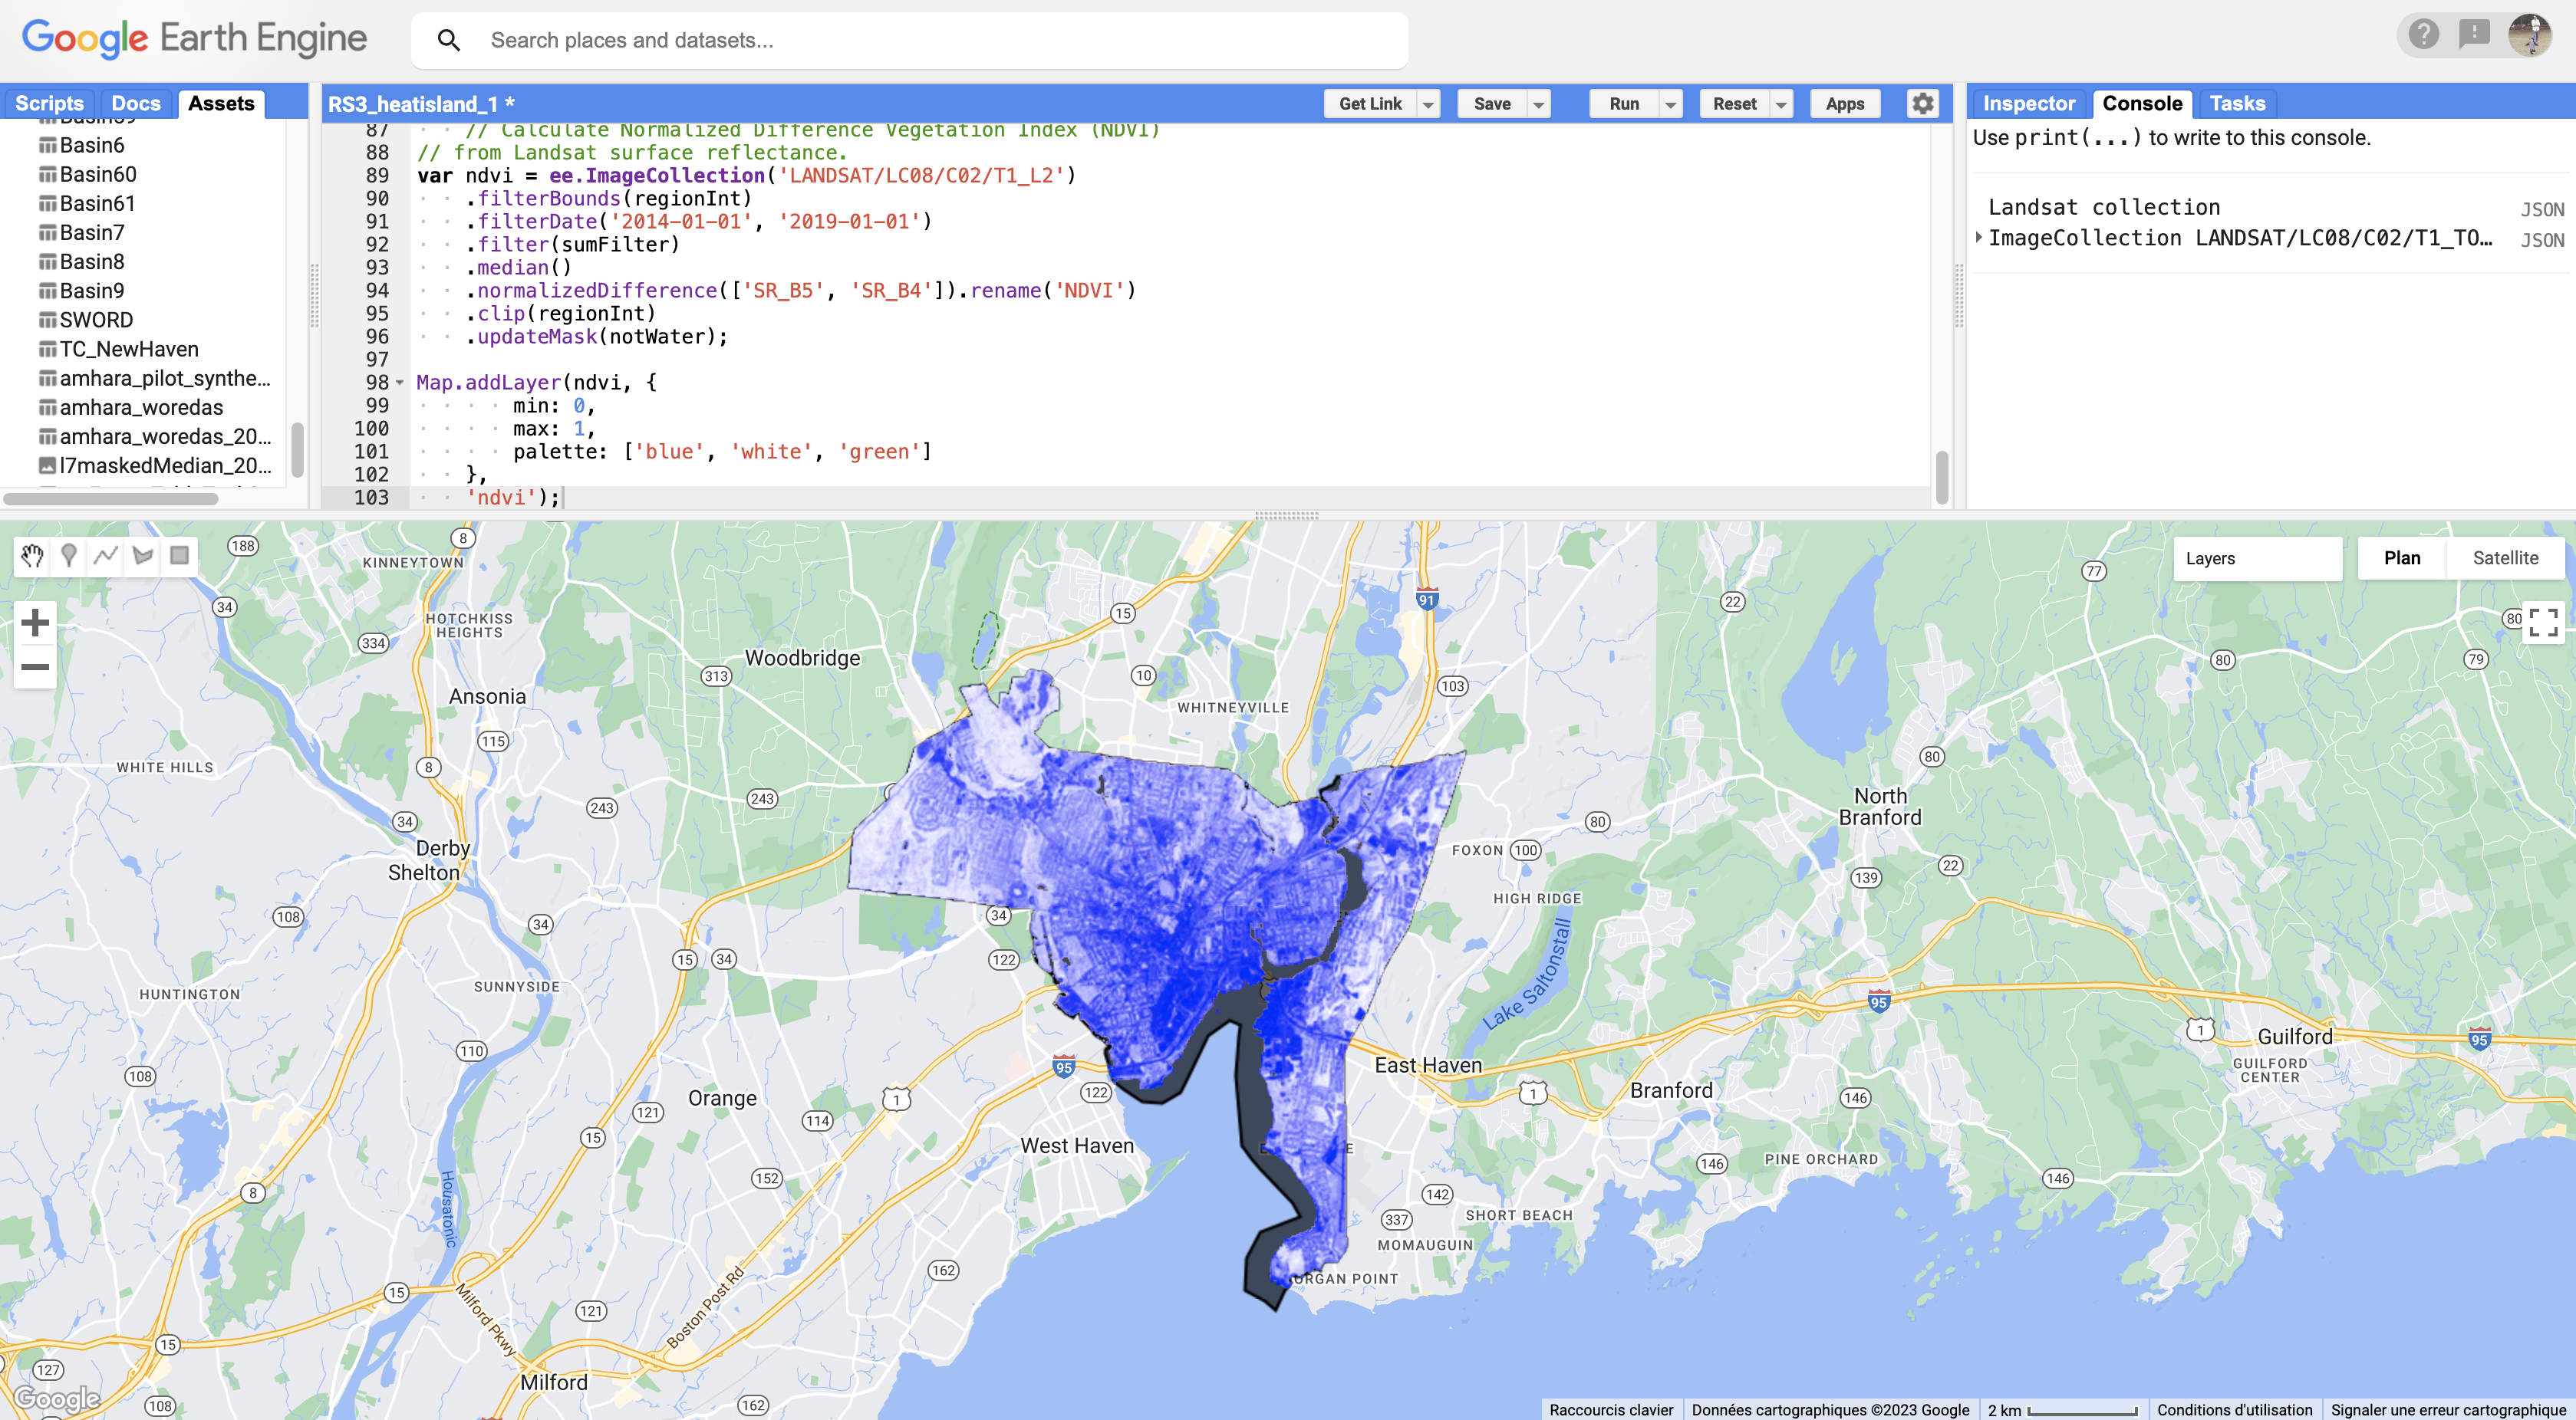The height and width of the screenshot is (1420, 2576).
Task: Zoom out on the map
Action: pos(35,666)
